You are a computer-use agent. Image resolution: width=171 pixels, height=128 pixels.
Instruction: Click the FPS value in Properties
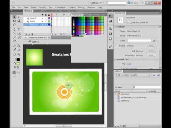pos(129,64)
